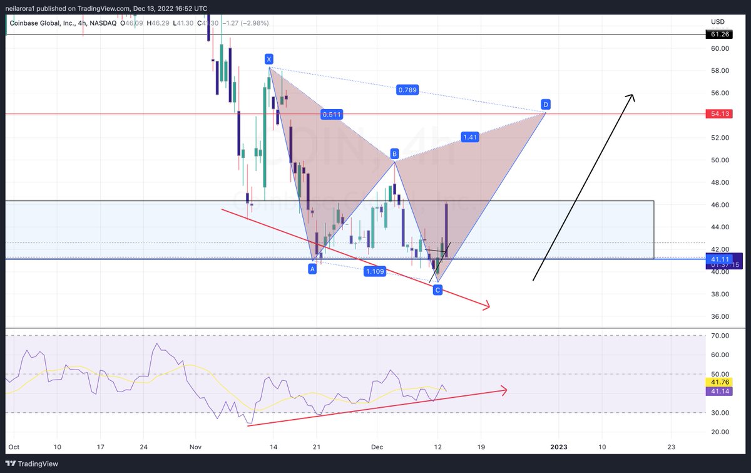Image resolution: width=751 pixels, height=473 pixels.
Task: Click the −1.27 (−2.98%) change value
Action: [247, 23]
